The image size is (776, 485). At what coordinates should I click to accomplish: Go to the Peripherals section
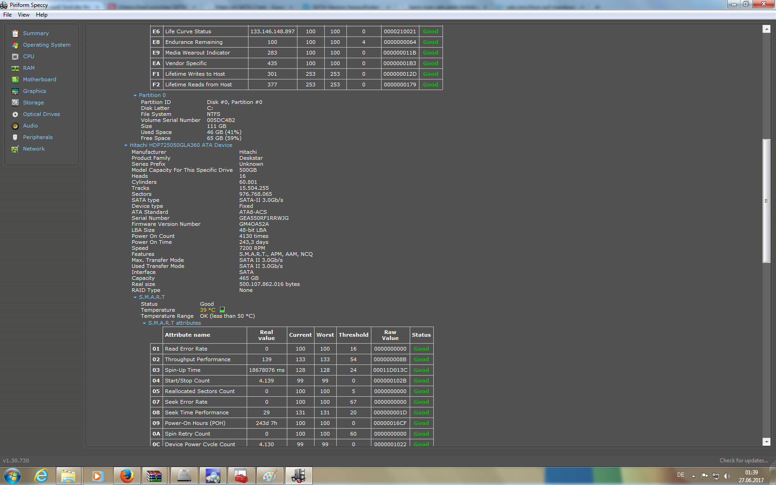pyautogui.click(x=38, y=137)
